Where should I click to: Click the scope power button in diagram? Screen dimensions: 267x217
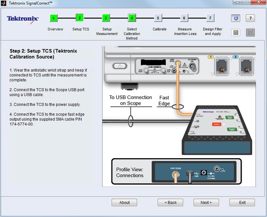pyautogui.click(x=120, y=66)
